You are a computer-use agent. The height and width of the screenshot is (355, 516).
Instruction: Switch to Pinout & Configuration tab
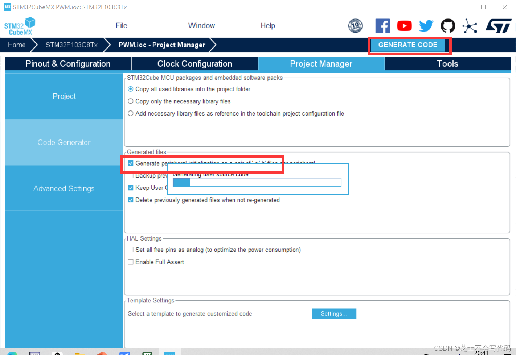(68, 64)
